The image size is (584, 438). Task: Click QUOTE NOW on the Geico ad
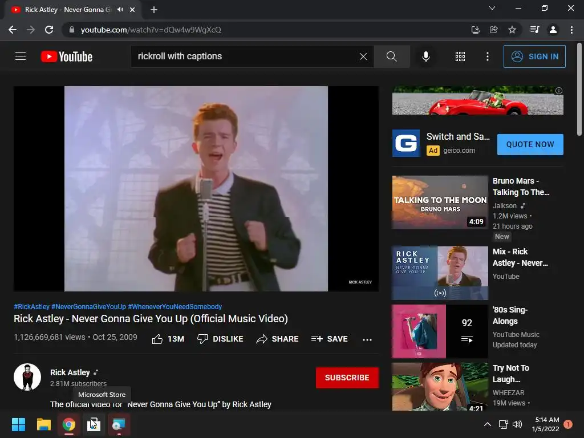530,144
